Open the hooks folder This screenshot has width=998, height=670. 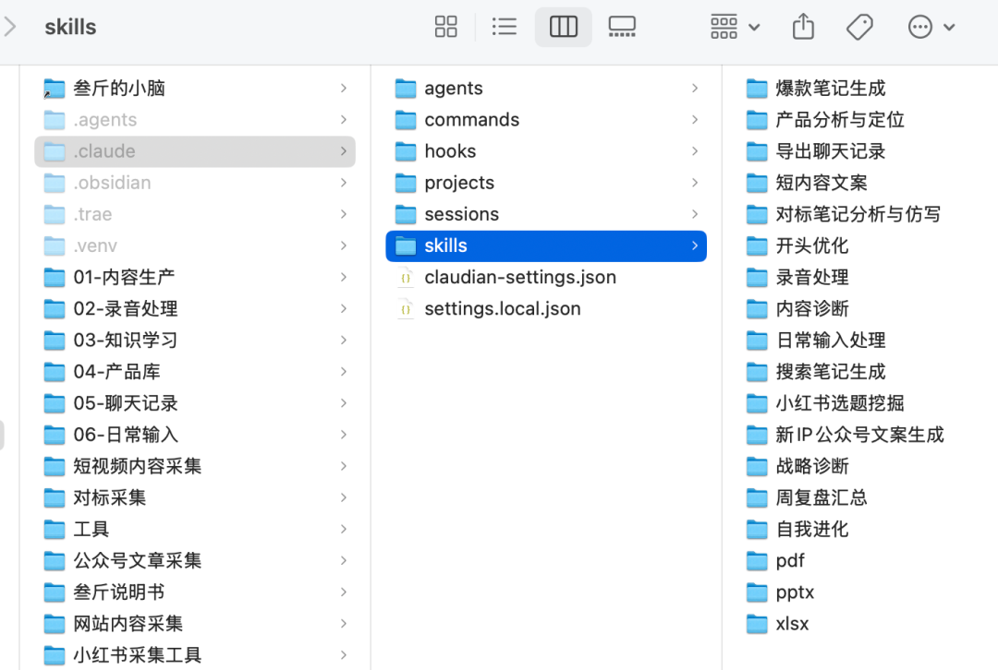(450, 151)
